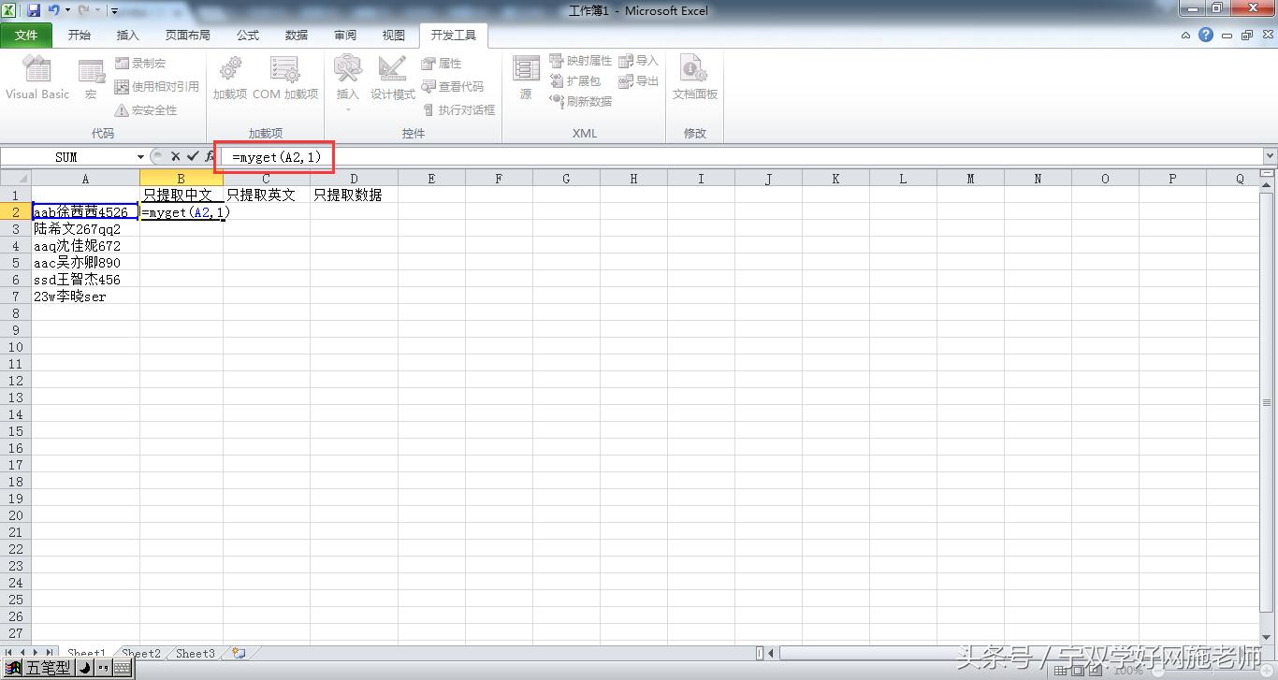Open the IME soft keyboard icon
Image resolution: width=1278 pixels, height=680 pixels.
tap(122, 668)
